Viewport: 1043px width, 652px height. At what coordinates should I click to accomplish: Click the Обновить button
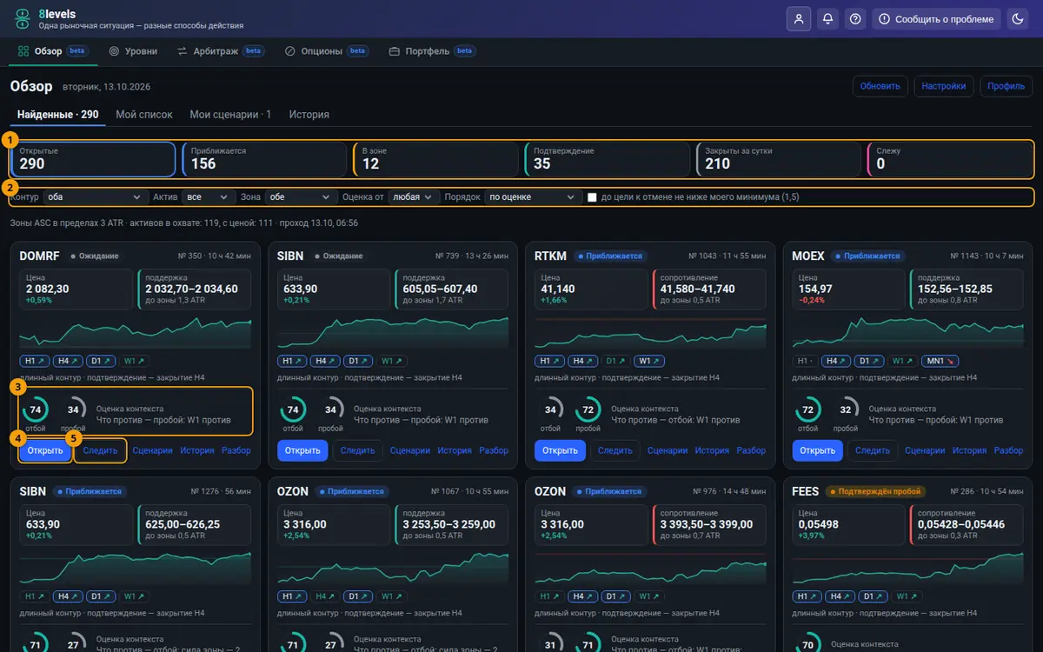click(x=880, y=86)
